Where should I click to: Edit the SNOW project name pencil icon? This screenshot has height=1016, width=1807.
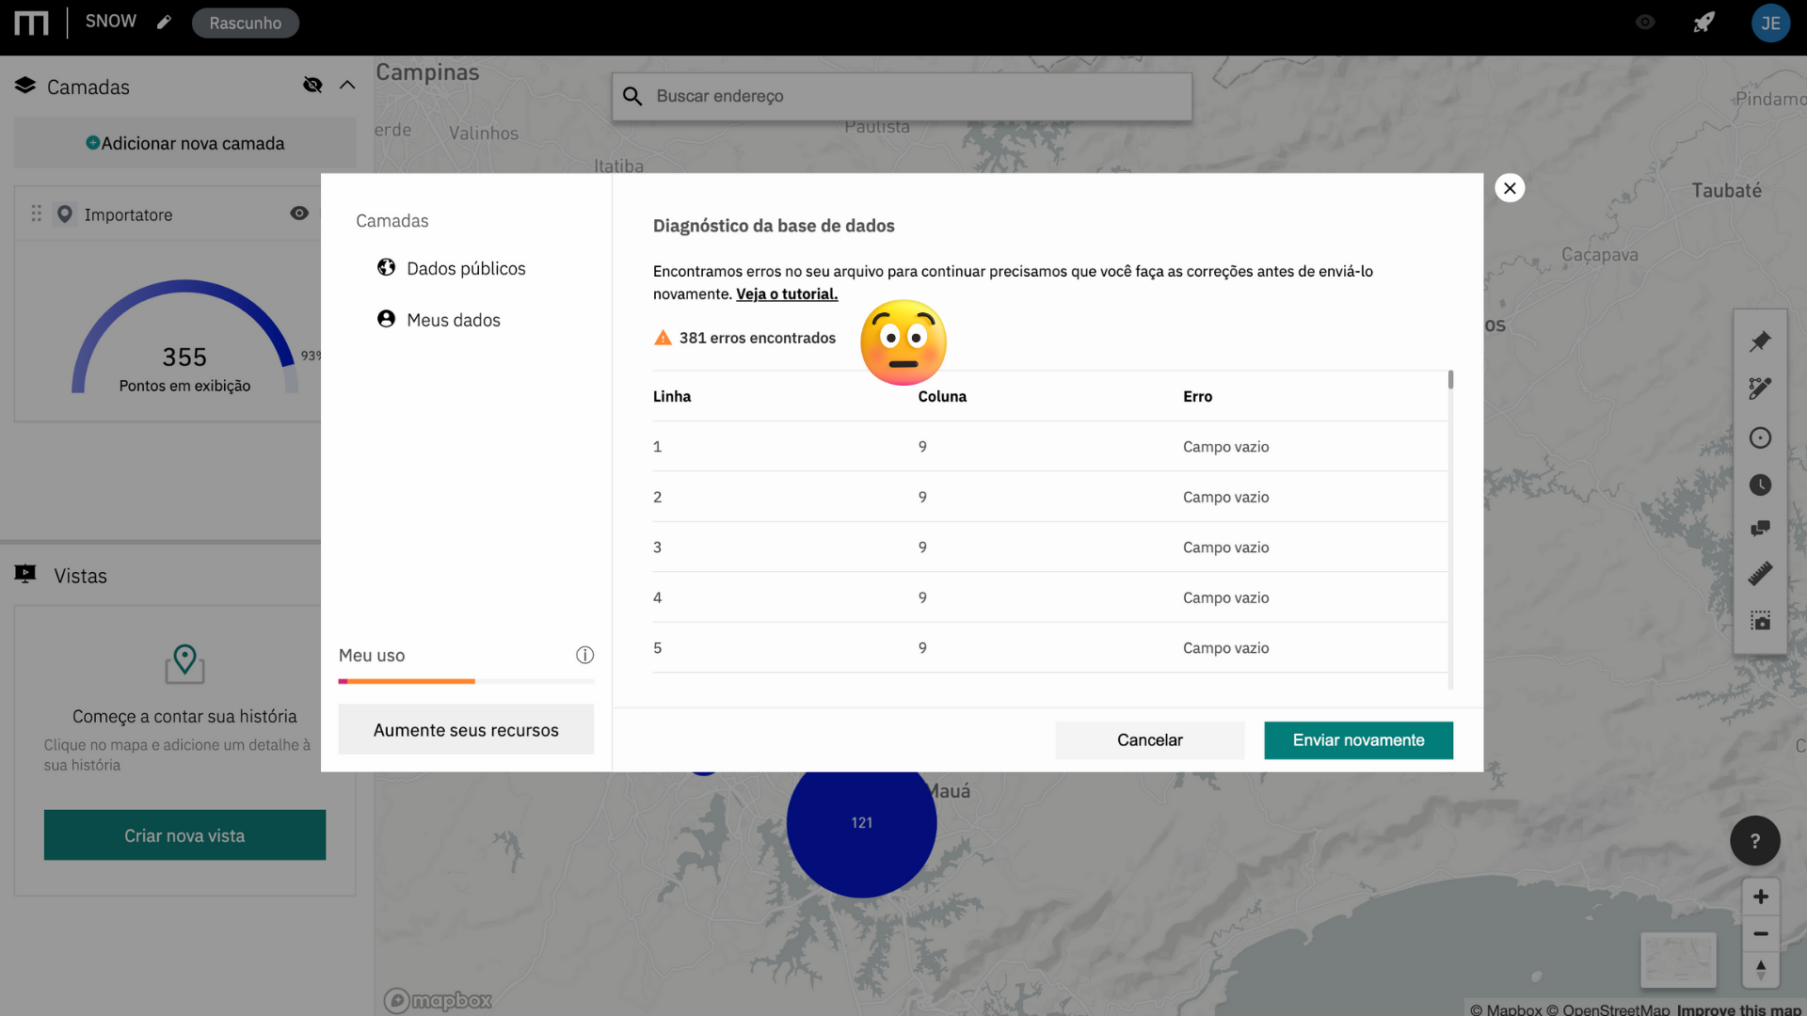click(164, 22)
